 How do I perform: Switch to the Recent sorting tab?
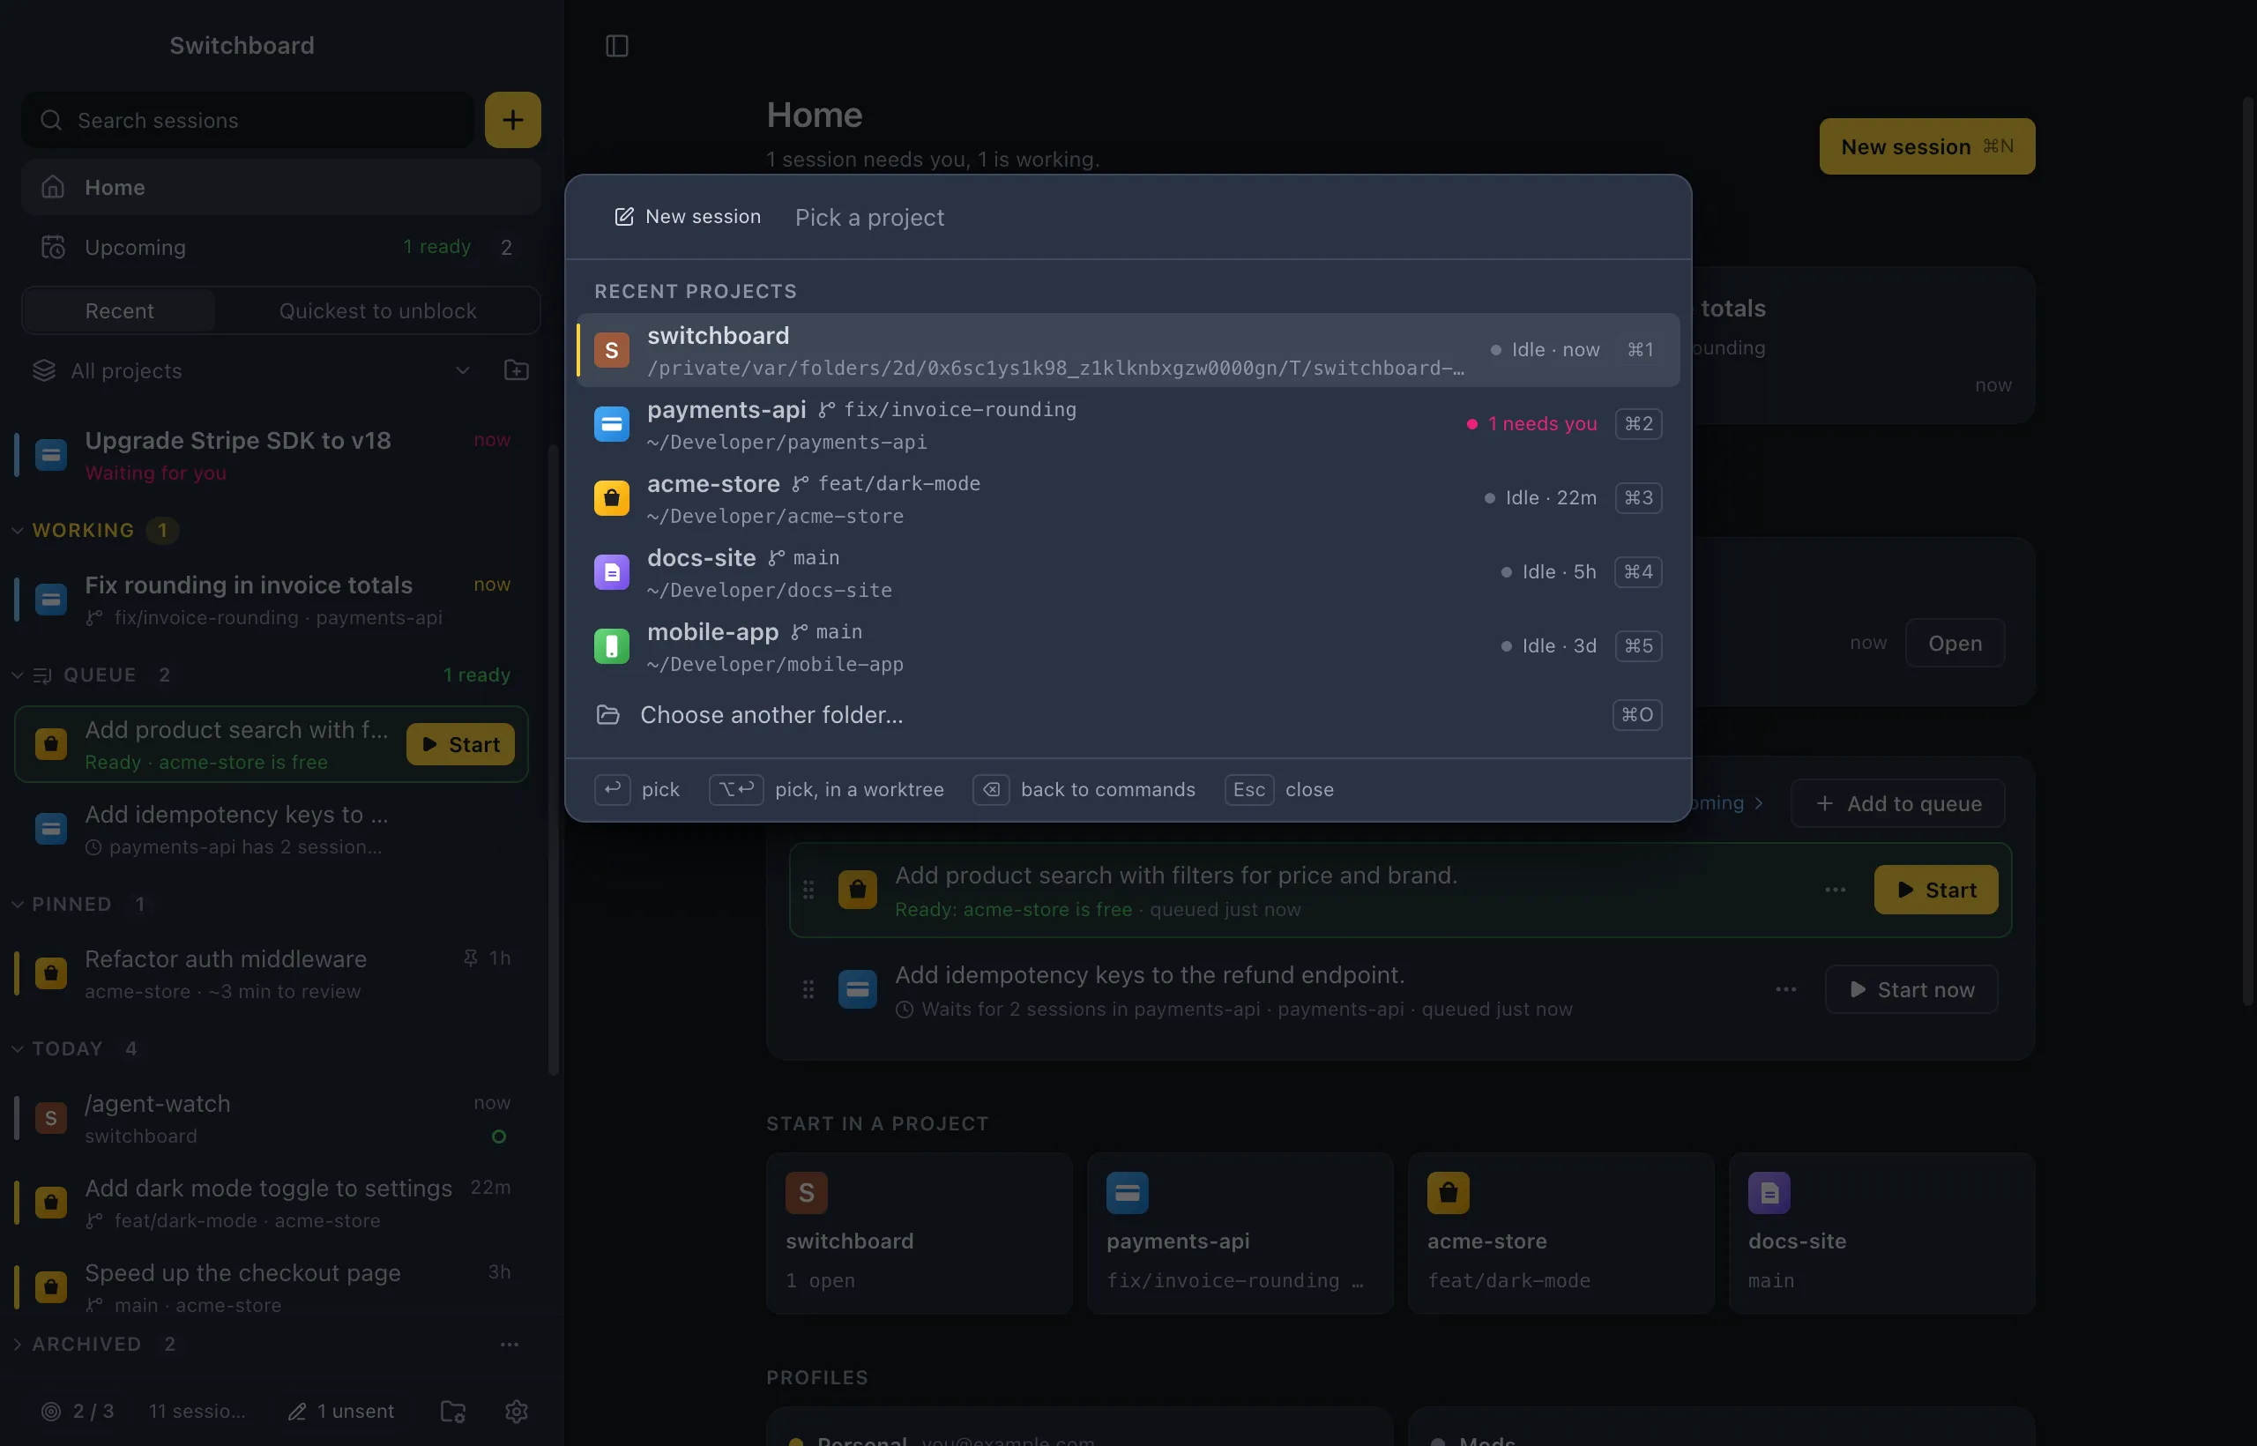(119, 309)
